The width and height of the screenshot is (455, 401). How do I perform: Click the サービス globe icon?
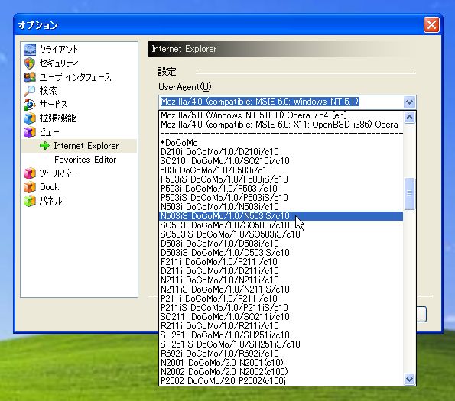point(30,105)
